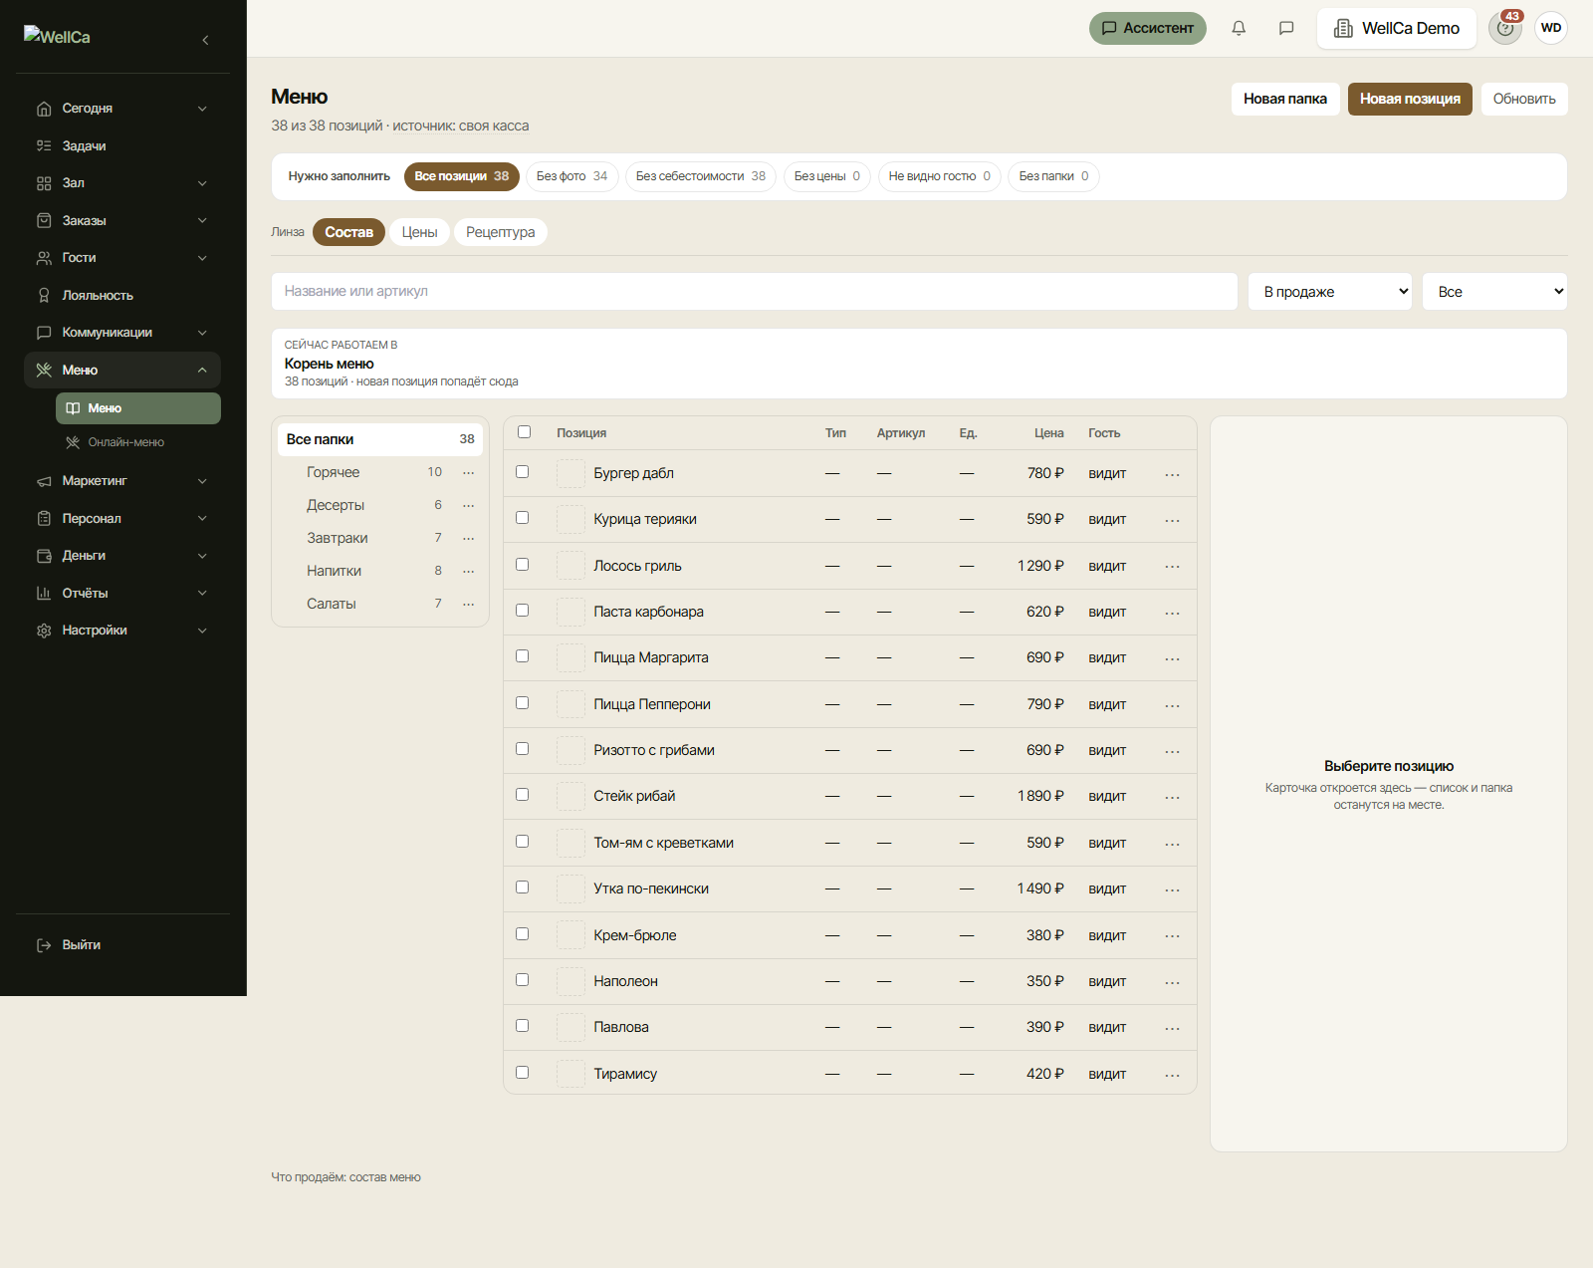This screenshot has width=1593, height=1268.
Task: Check the box next to Тирамису
Action: 522,1073
